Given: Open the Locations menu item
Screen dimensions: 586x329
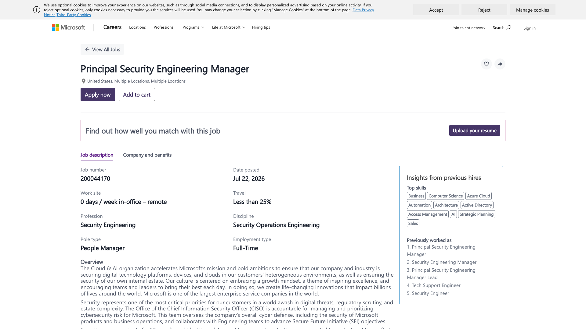Looking at the screenshot, I should click(x=137, y=27).
